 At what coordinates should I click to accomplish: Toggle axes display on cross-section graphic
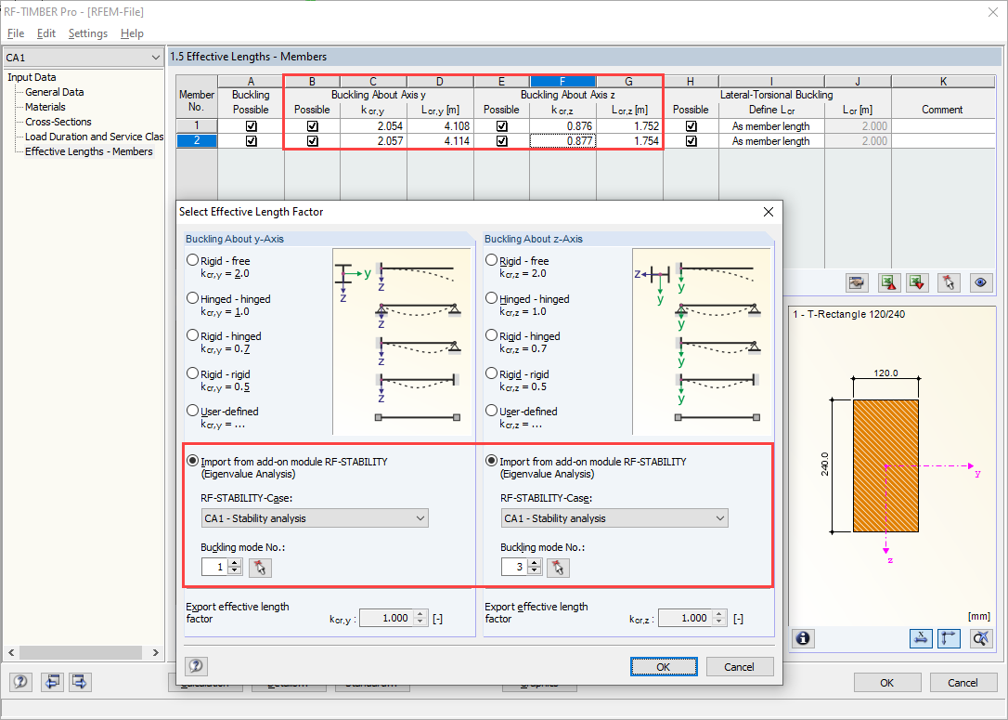(948, 638)
